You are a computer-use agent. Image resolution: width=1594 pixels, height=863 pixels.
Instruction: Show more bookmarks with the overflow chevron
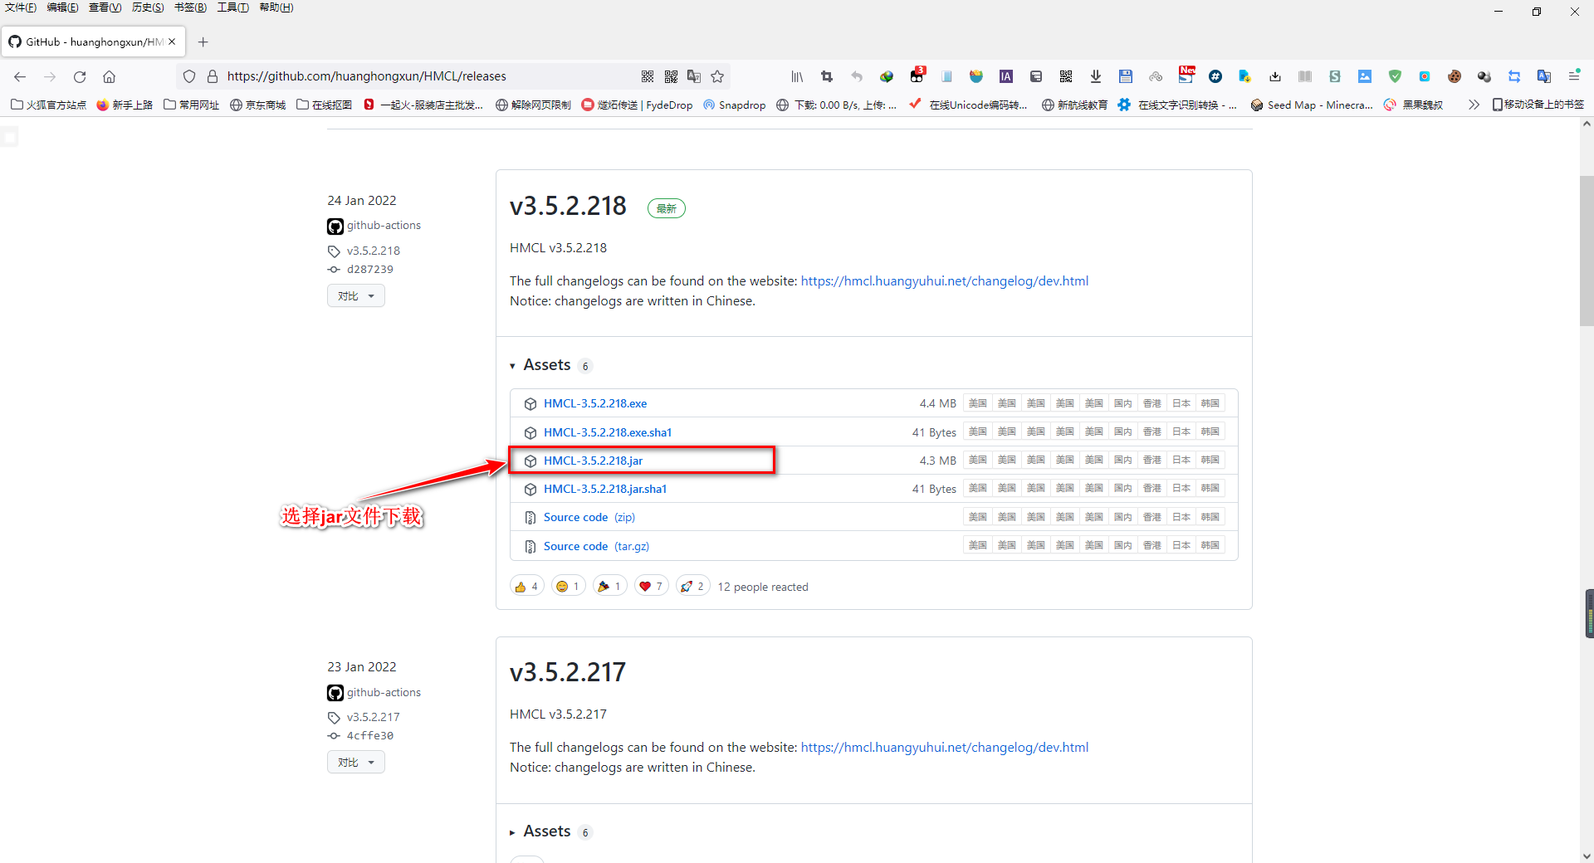pyautogui.click(x=1474, y=105)
